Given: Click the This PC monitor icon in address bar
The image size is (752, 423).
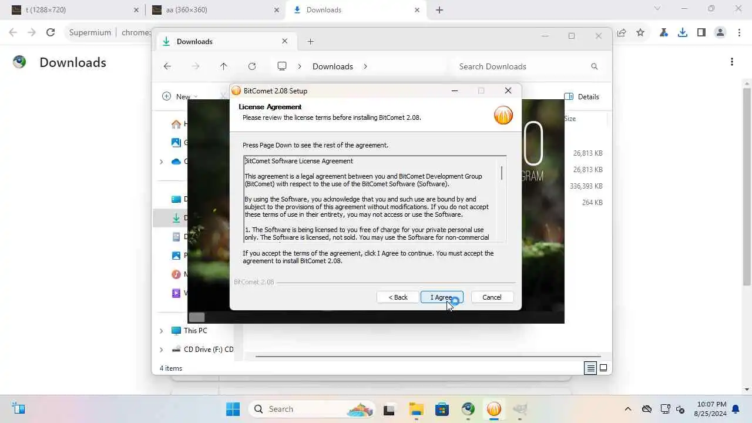Looking at the screenshot, I should (x=282, y=66).
